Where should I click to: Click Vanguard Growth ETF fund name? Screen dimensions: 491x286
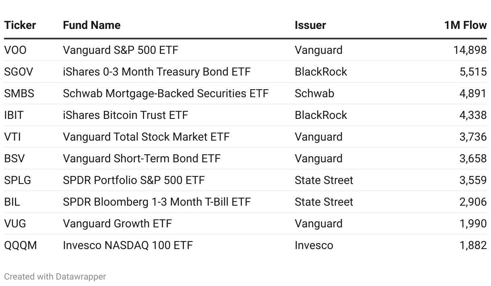[117, 224]
